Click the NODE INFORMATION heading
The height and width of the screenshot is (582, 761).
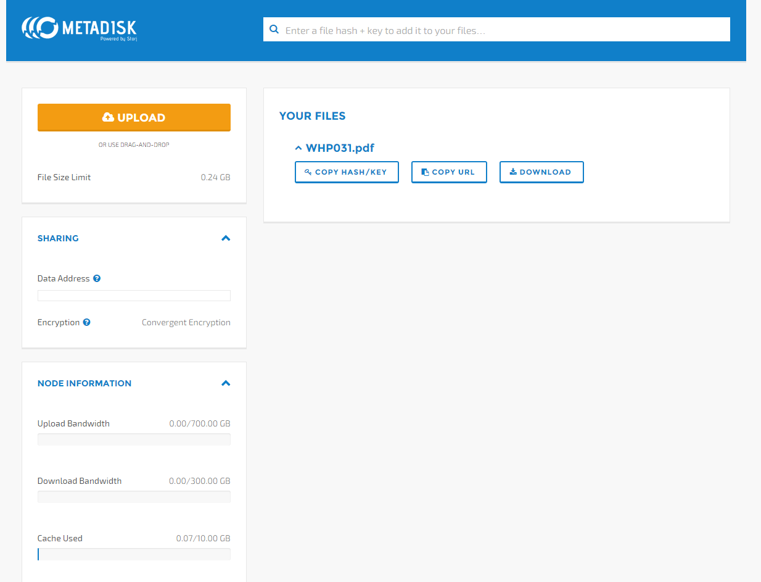84,383
